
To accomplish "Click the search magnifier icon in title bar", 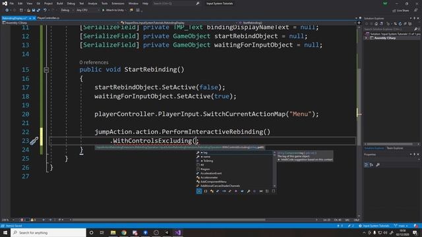I will pyautogui.click(x=198, y=3).
